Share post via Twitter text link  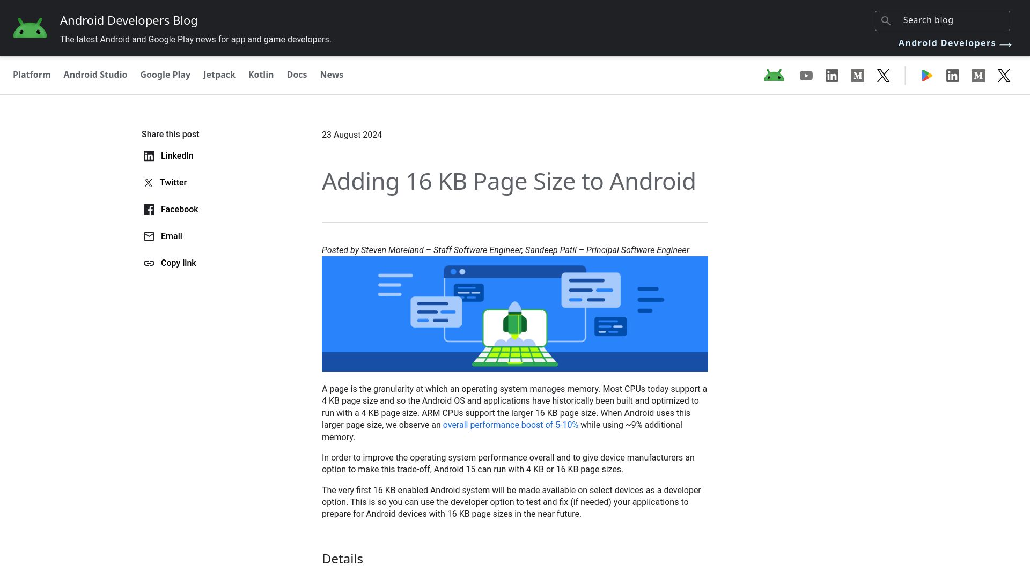pos(173,182)
